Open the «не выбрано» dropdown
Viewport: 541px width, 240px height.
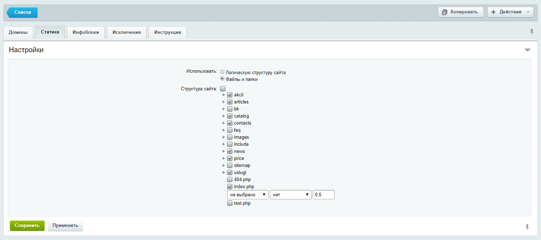247,194
